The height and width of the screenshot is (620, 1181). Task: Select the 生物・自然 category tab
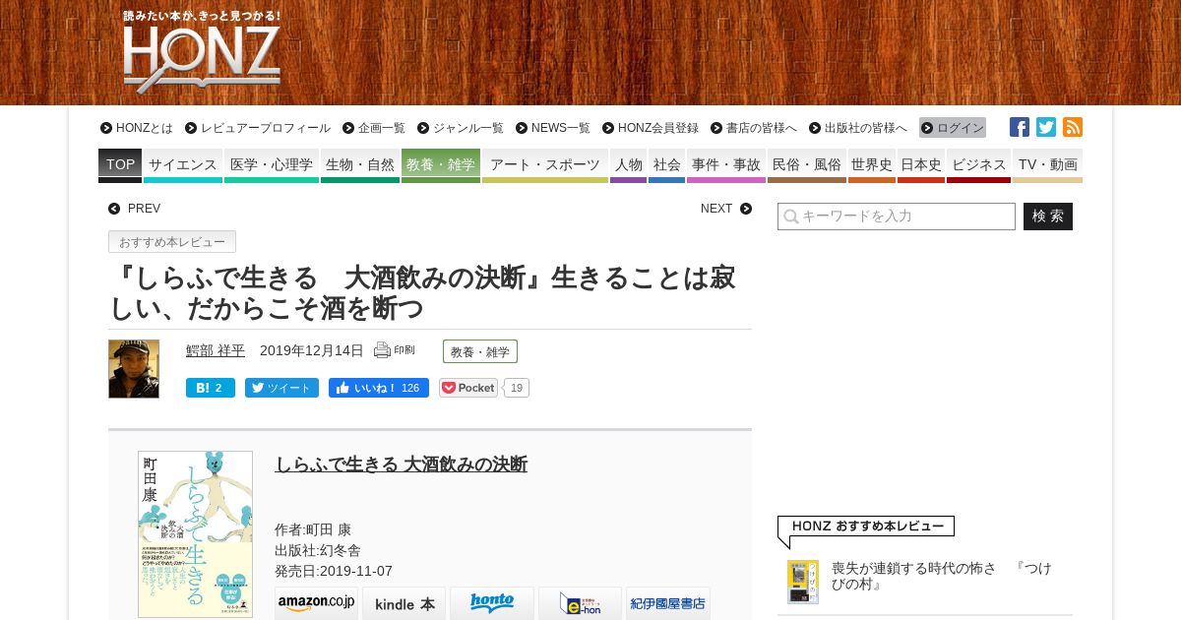click(x=360, y=165)
